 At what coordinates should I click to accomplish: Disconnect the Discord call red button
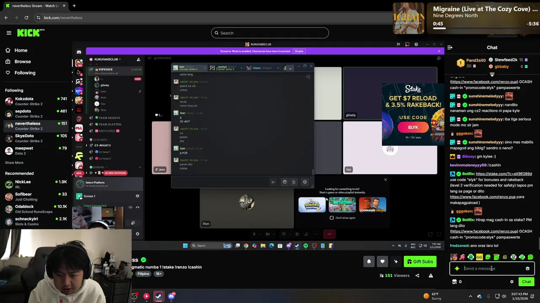[329, 234]
